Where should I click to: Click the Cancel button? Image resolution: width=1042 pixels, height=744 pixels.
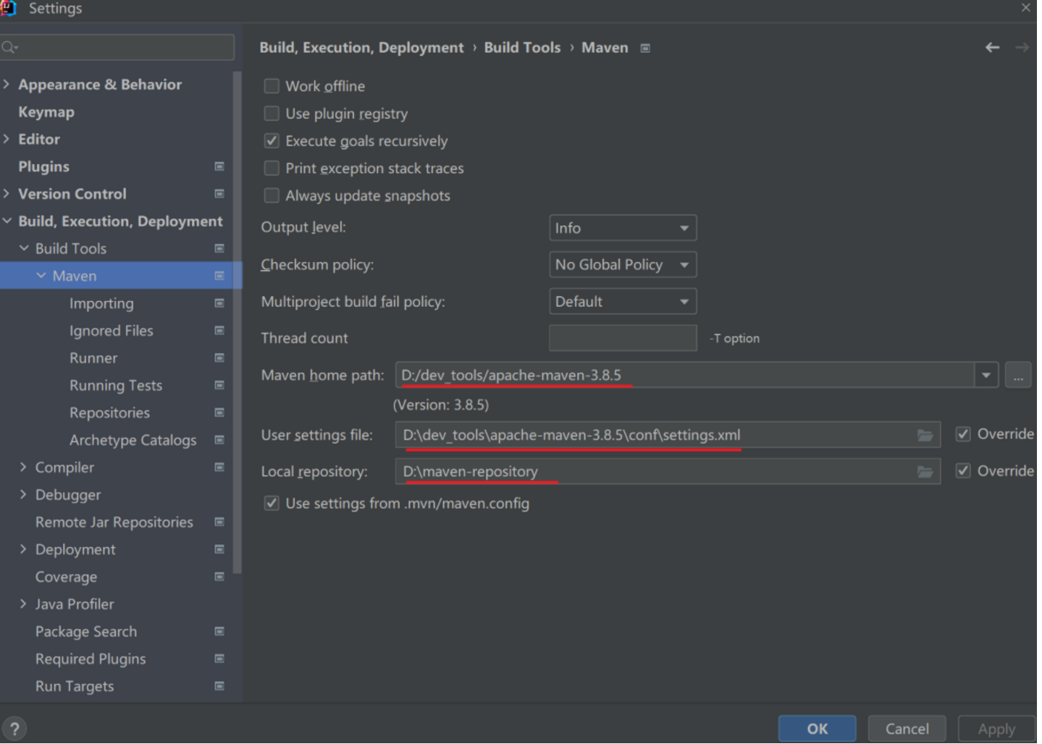click(907, 729)
